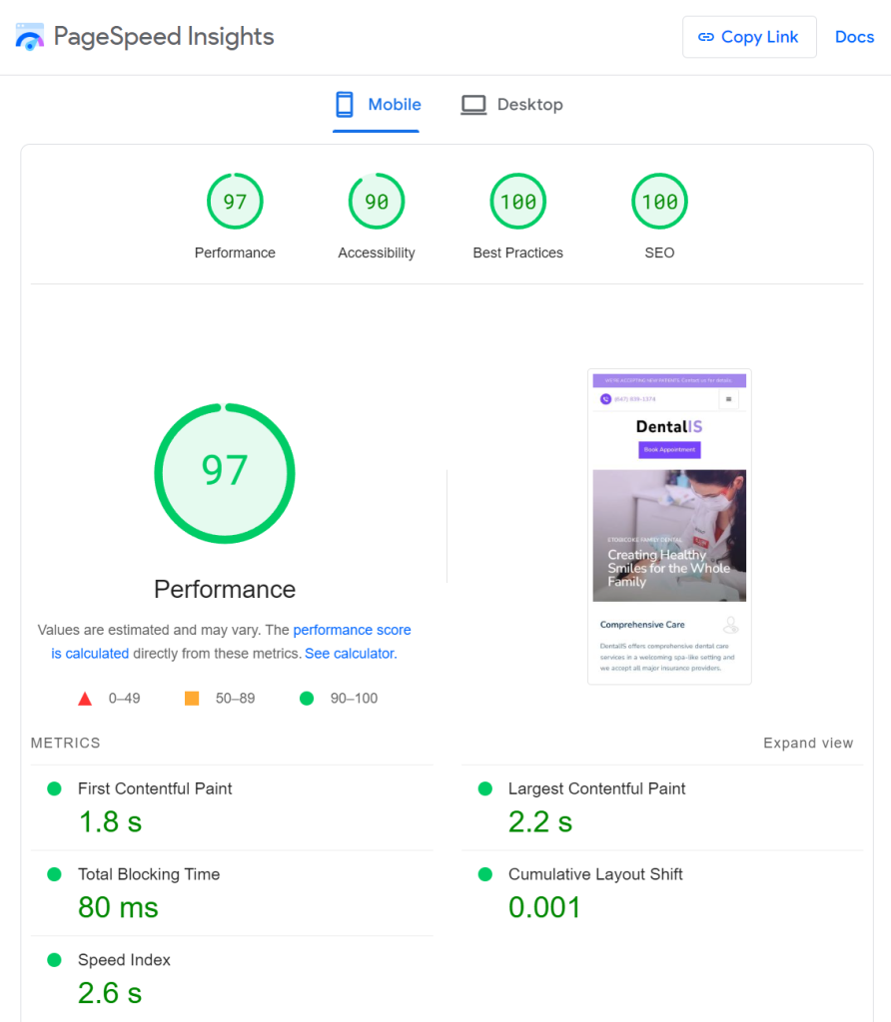
Task: Switch to the Desktop tab
Action: [x=511, y=105]
